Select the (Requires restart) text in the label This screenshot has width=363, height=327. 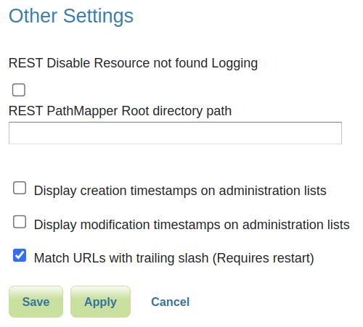[x=264, y=258]
